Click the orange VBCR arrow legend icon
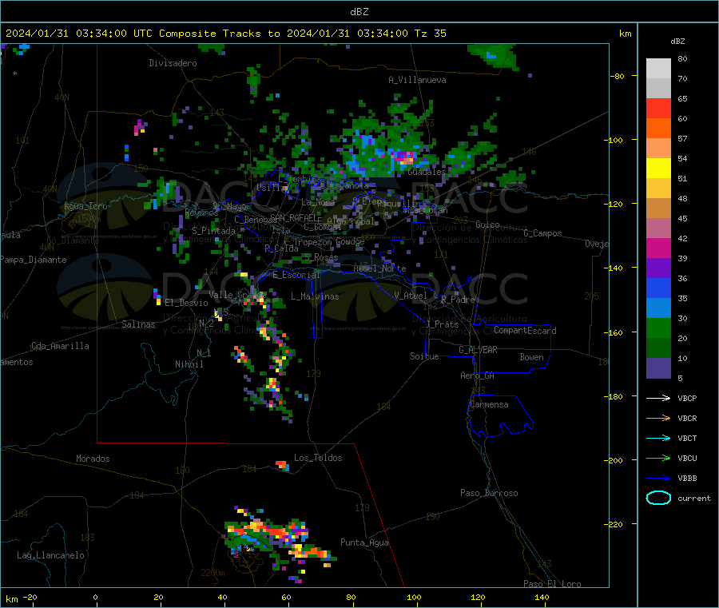Viewport: 719px width, 608px height. click(x=658, y=418)
